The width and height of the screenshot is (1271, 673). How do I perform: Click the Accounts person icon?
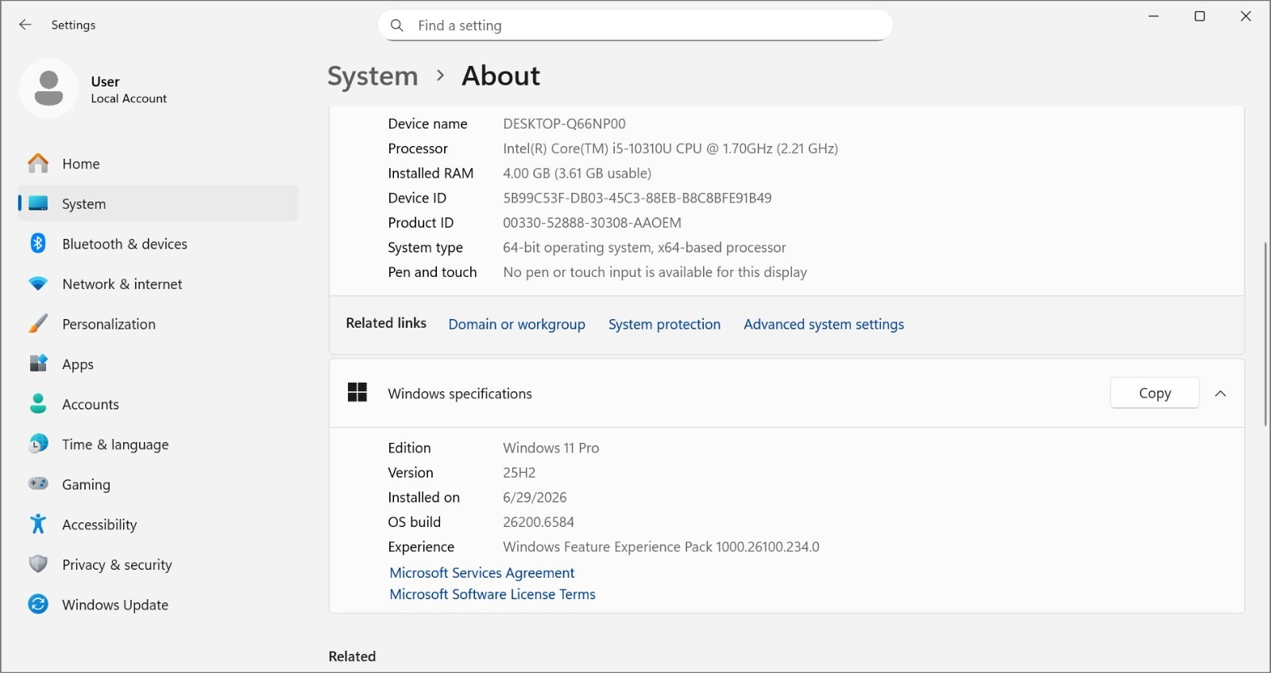click(38, 404)
